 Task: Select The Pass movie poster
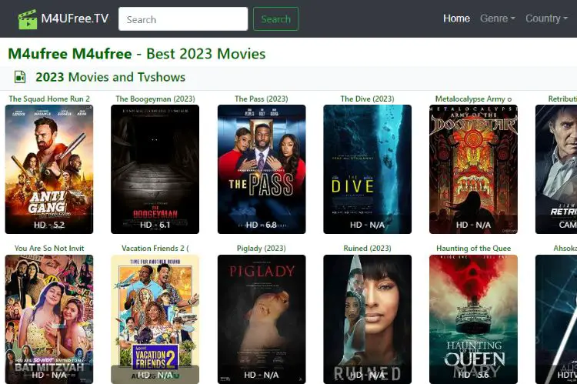262,169
